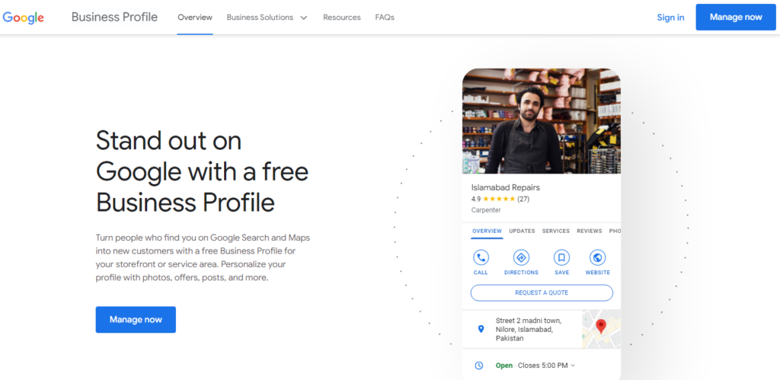The height and width of the screenshot is (380, 780).
Task: Select the OVERVIEW tab in profile card
Action: click(x=487, y=232)
